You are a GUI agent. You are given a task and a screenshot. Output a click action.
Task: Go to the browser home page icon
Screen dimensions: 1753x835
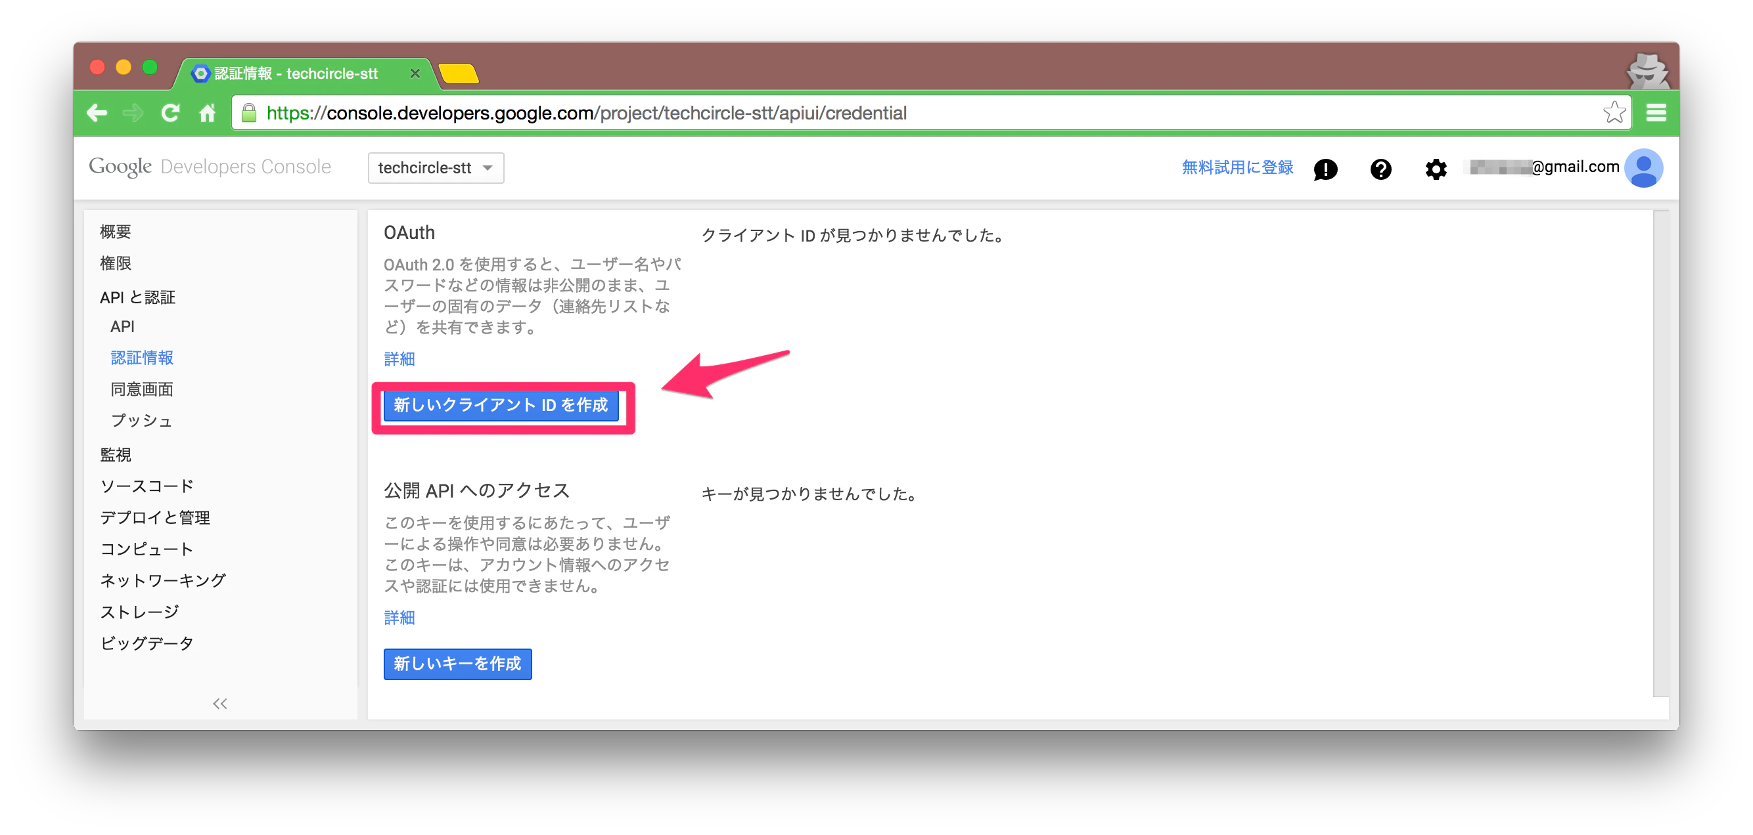[208, 113]
